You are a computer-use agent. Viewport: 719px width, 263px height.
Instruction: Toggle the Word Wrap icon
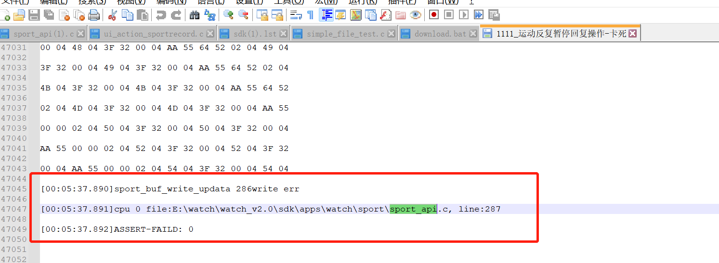coord(296,15)
